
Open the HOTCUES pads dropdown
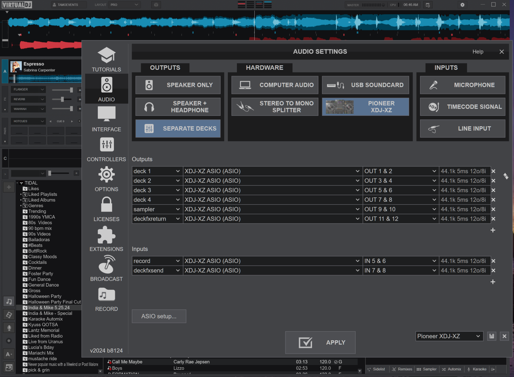click(x=28, y=121)
